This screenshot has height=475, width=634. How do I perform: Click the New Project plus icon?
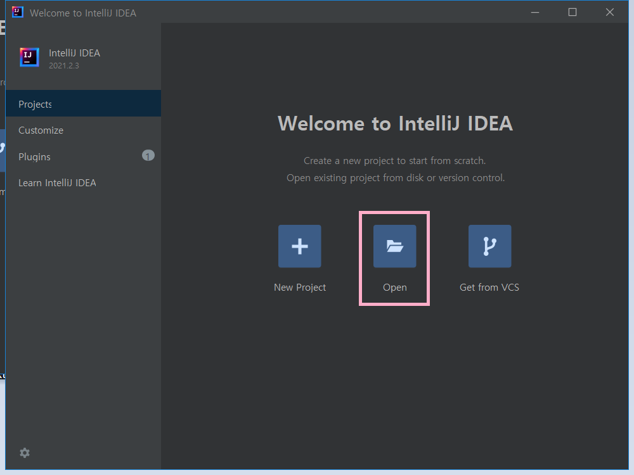300,246
